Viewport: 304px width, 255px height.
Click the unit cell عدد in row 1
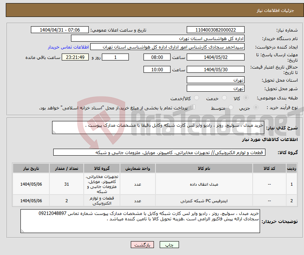138,185
